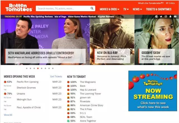
Task: Click tomato icon beside Pacific Rim Uprising 63%
Action: pyautogui.click(x=5, y=82)
